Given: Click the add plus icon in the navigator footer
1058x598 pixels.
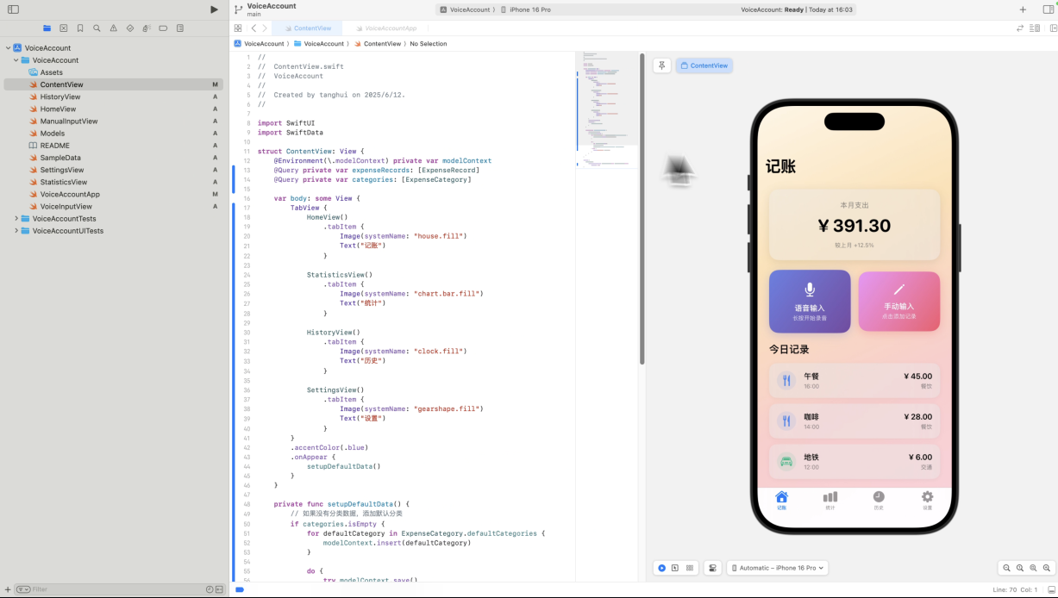Looking at the screenshot, I should click(8, 589).
